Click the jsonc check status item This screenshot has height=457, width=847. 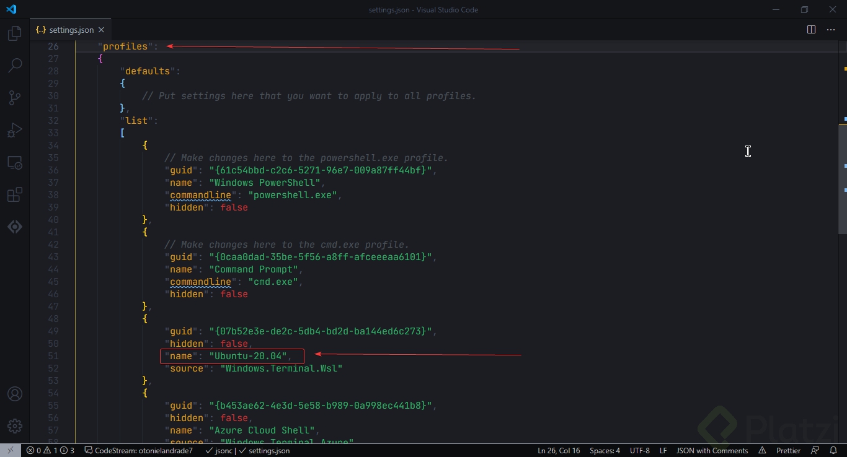(218, 451)
